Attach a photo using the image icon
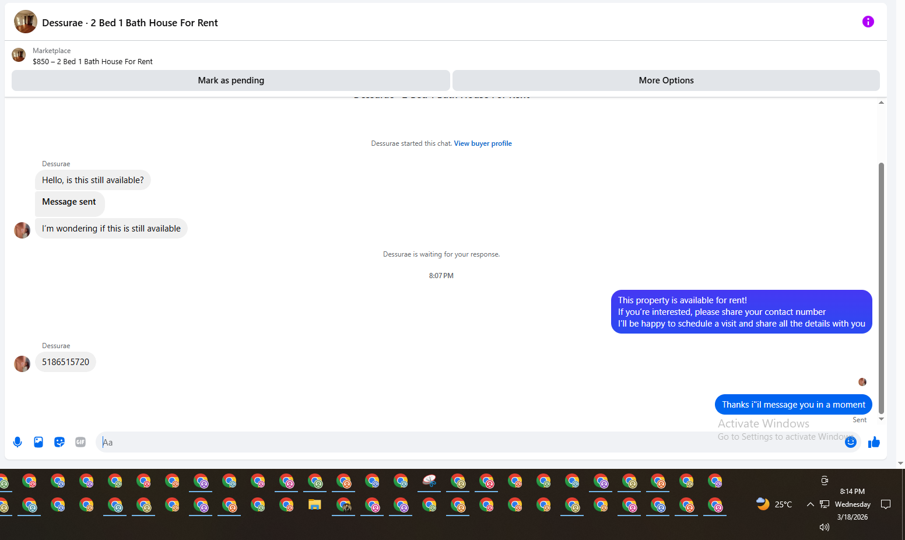The width and height of the screenshot is (905, 540). 38,442
